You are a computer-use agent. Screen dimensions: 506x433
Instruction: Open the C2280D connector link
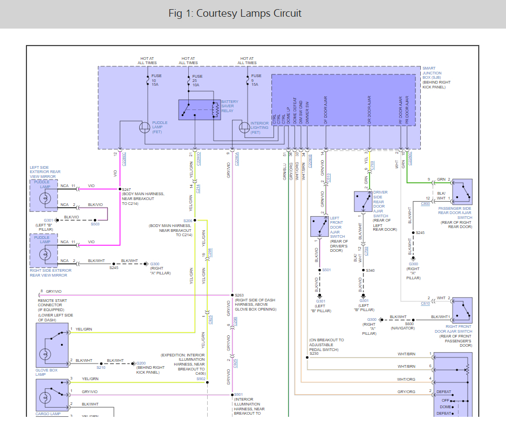click(x=199, y=159)
